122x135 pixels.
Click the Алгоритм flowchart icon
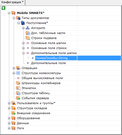[28, 28]
